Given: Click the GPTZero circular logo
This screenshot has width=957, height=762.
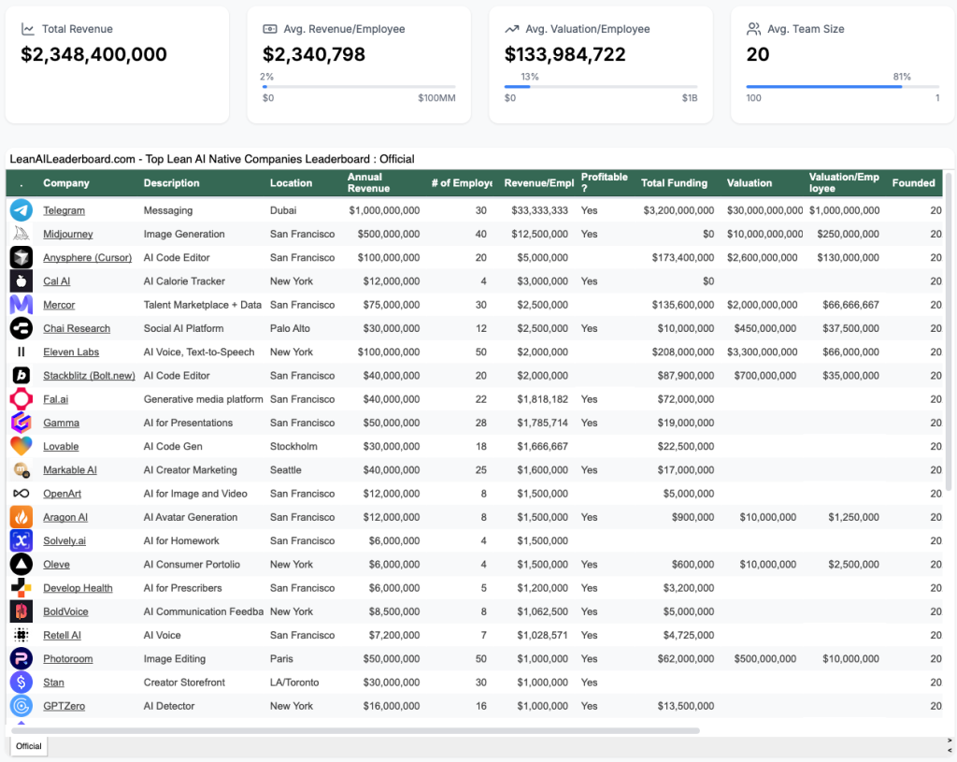Looking at the screenshot, I should (x=21, y=706).
